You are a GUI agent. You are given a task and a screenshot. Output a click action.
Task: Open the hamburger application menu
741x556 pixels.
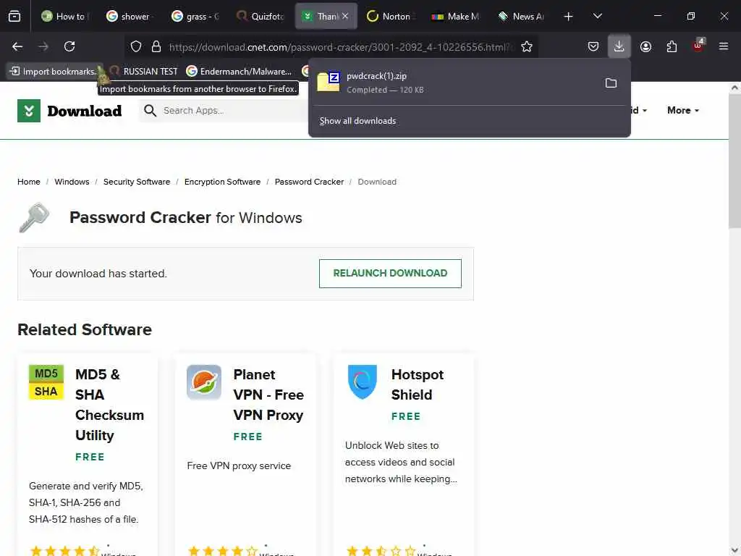(x=724, y=46)
